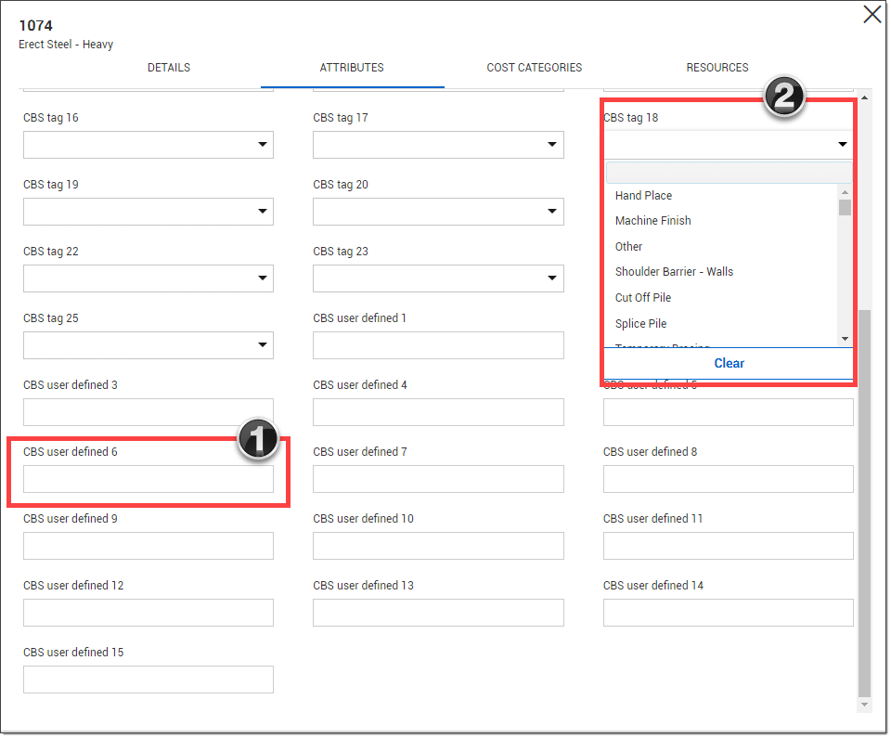Click the CBS tag 18 search box
This screenshot has width=891, height=738.
[728, 173]
